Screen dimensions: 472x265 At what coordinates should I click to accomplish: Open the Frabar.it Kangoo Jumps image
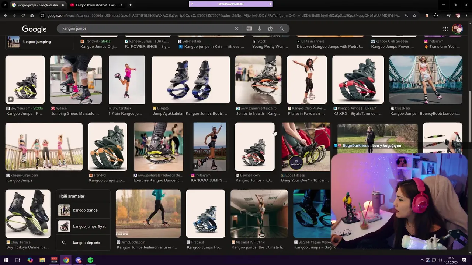pyautogui.click(x=205, y=214)
